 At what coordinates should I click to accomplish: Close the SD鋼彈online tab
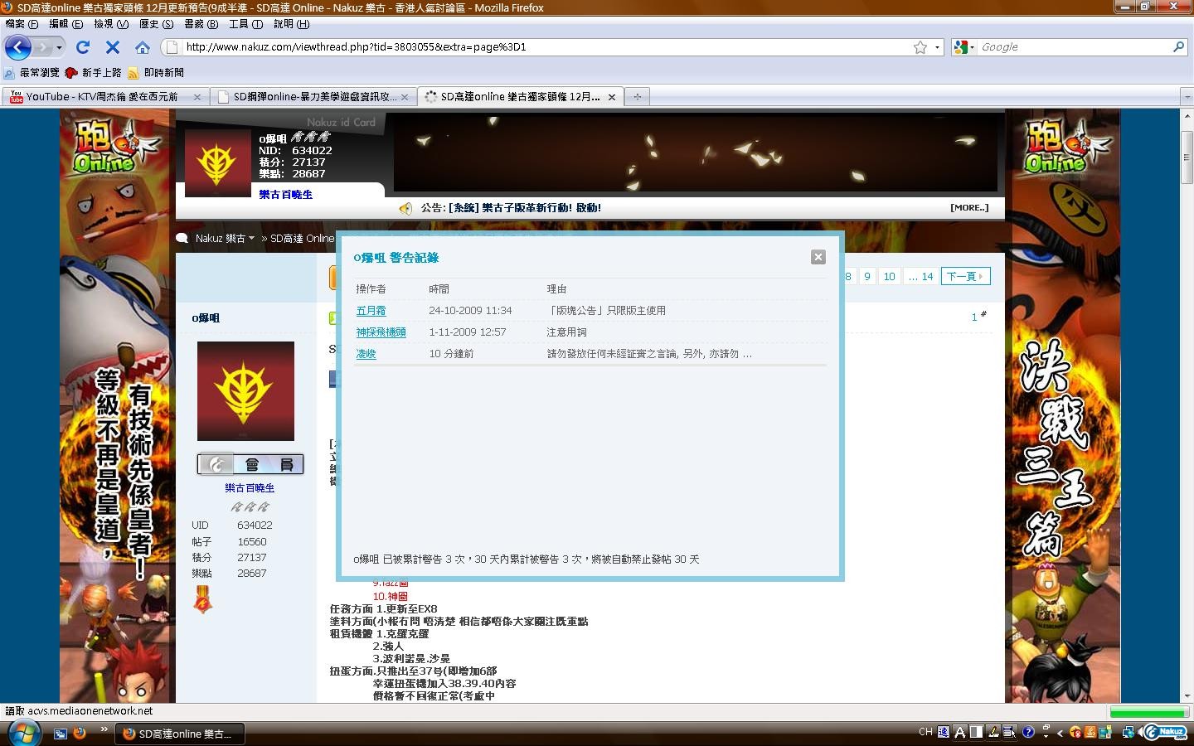click(x=405, y=97)
